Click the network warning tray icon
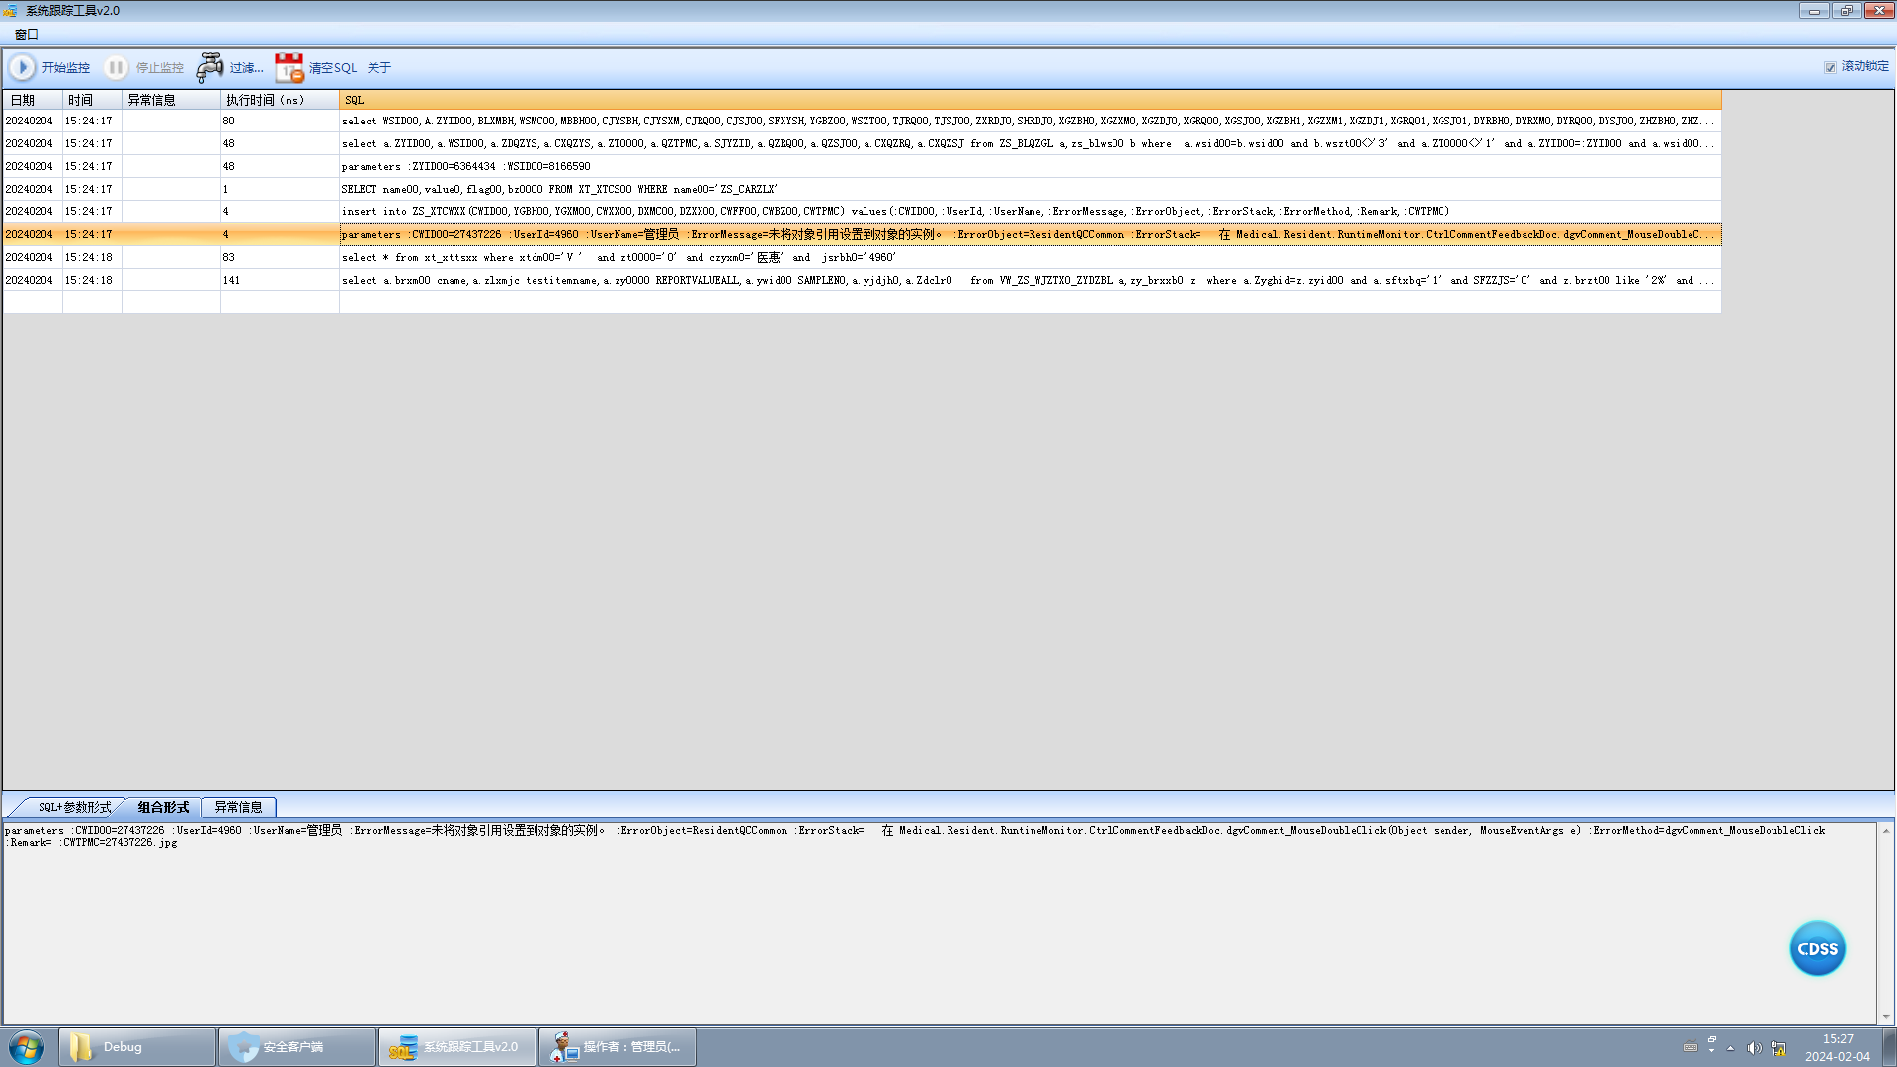 pyautogui.click(x=1778, y=1048)
